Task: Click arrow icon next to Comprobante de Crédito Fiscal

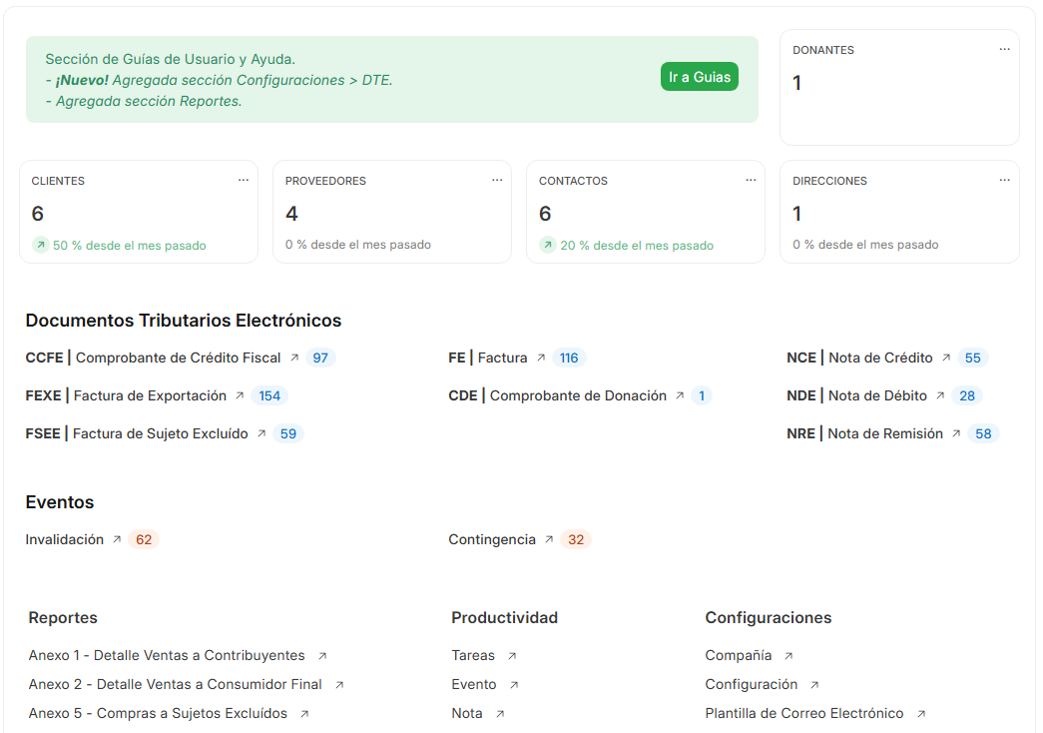Action: click(294, 358)
